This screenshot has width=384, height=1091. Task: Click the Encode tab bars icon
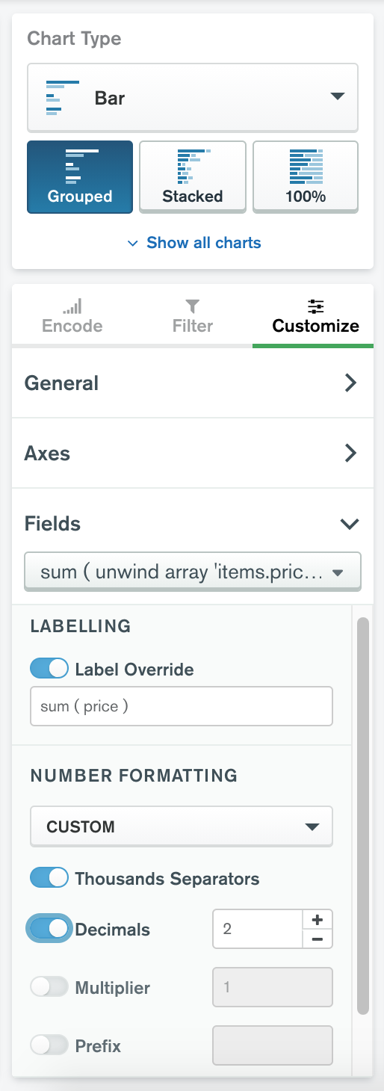coord(72,306)
